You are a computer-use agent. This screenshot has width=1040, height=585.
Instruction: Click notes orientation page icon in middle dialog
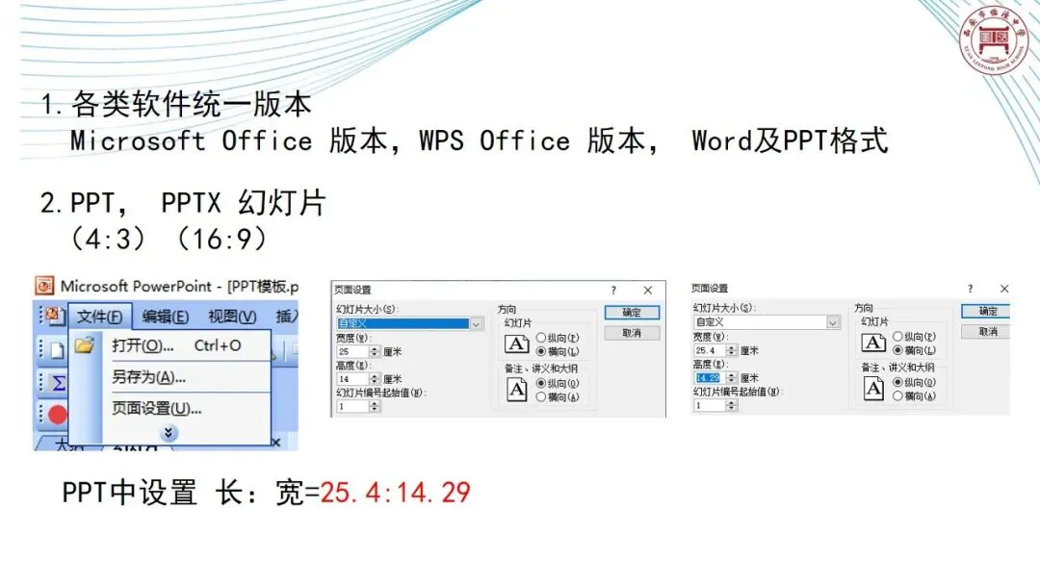pos(517,390)
